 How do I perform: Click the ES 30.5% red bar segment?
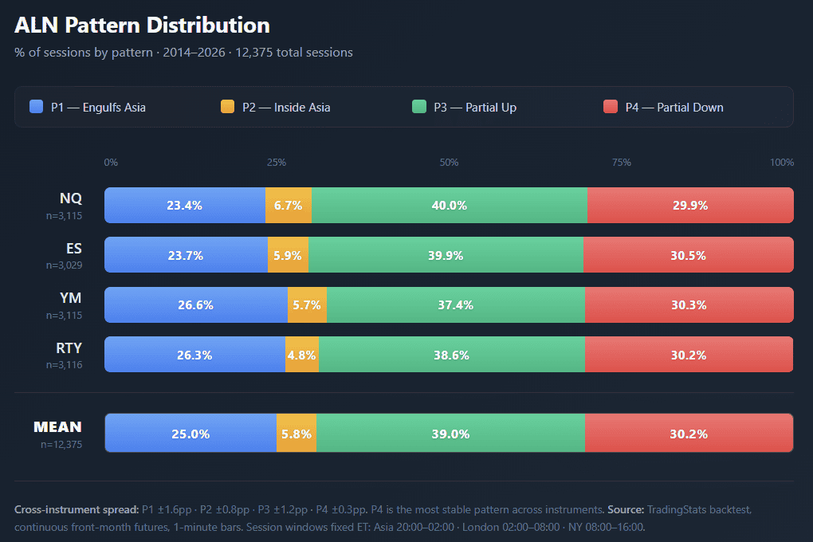[689, 255]
